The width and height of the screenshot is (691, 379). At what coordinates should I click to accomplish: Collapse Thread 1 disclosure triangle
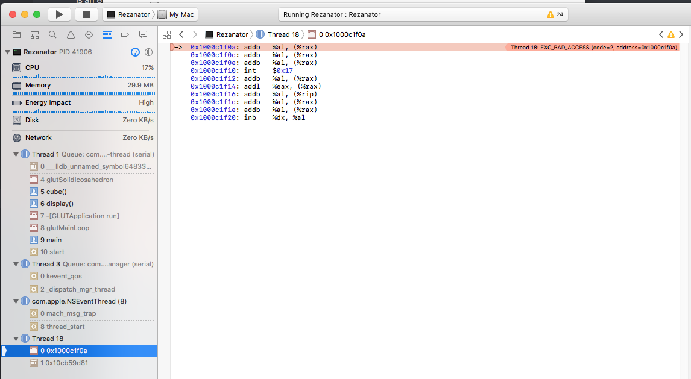16,154
